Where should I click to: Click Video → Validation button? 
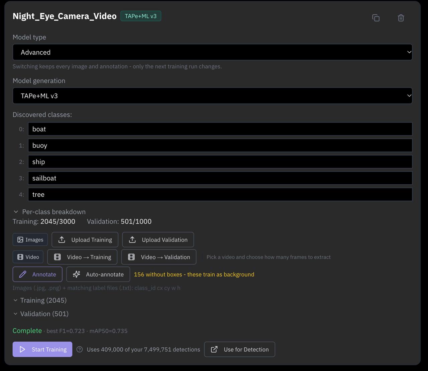tap(158, 257)
